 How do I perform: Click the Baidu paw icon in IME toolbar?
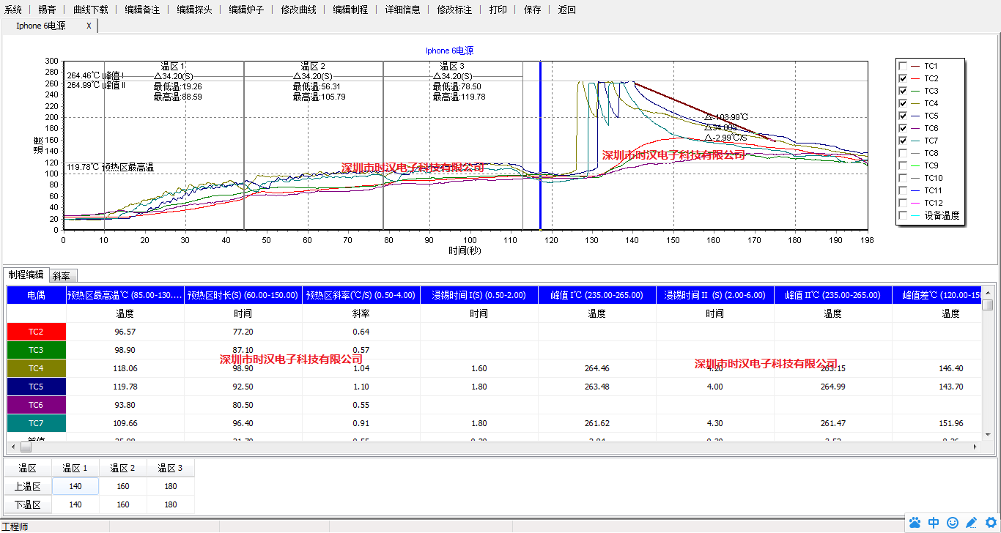point(915,523)
